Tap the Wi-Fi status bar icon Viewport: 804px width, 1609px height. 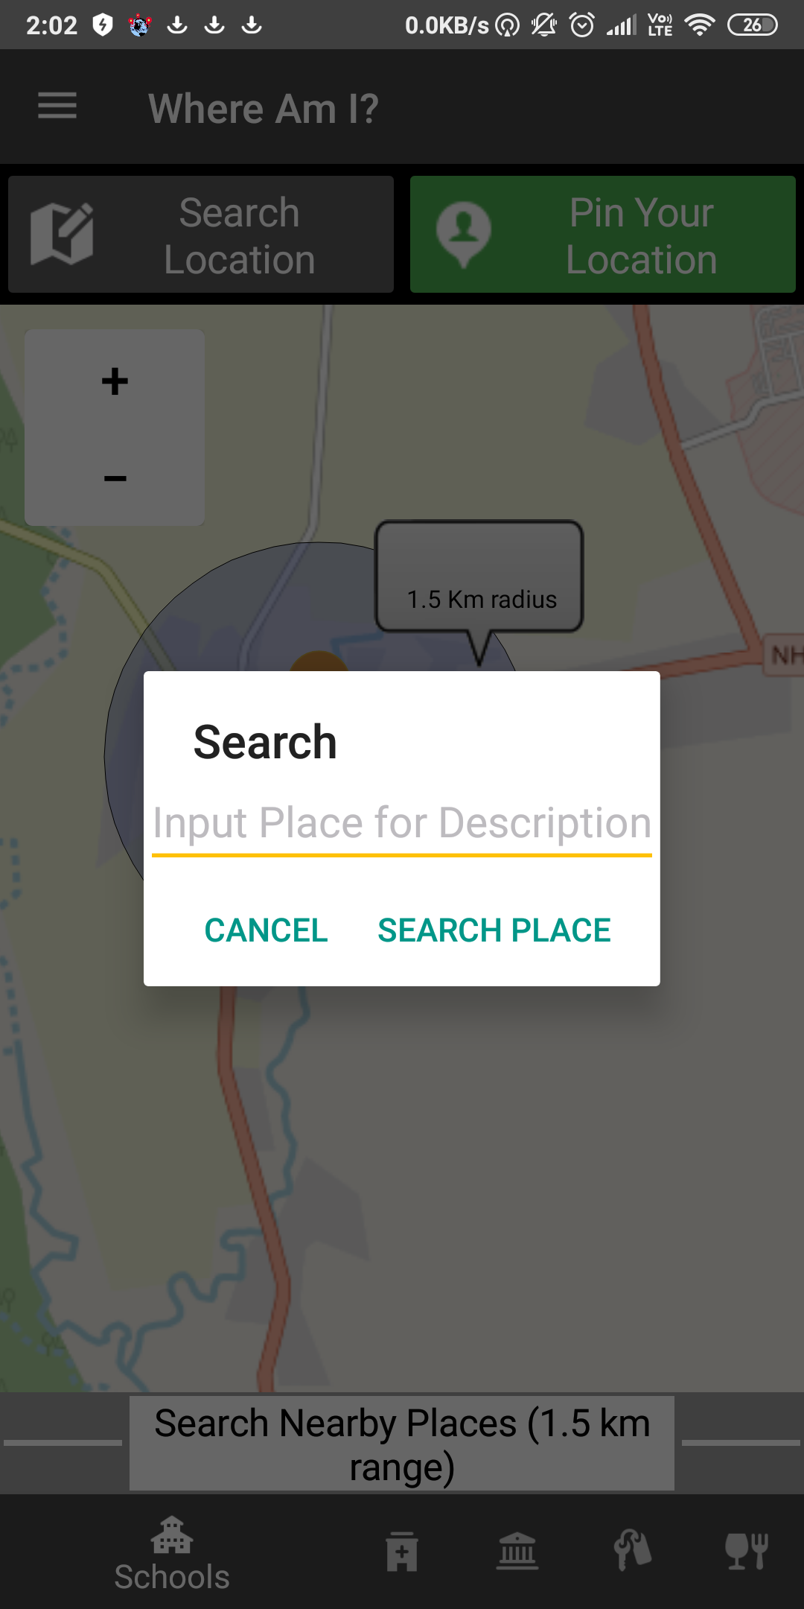point(698,25)
